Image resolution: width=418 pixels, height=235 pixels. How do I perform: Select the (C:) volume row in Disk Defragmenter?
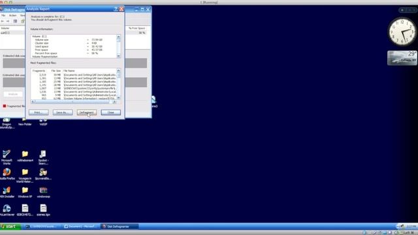click(13, 33)
